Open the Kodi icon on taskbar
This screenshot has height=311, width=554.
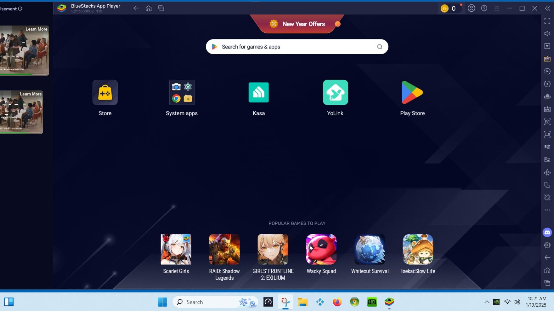320,302
